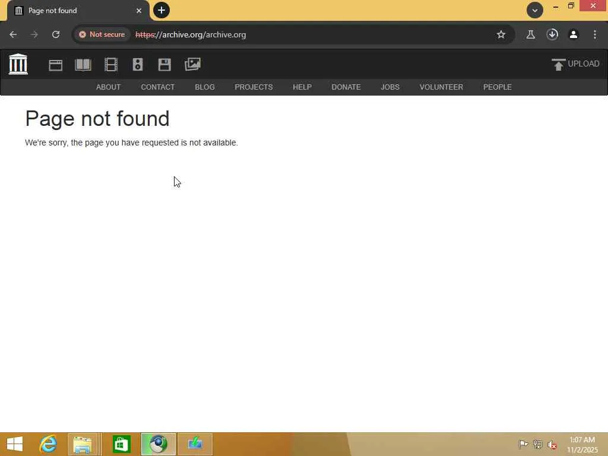Open the installer taskbar icon with green arrow
Screen dimensions: 608x456
pyautogui.click(x=195, y=444)
